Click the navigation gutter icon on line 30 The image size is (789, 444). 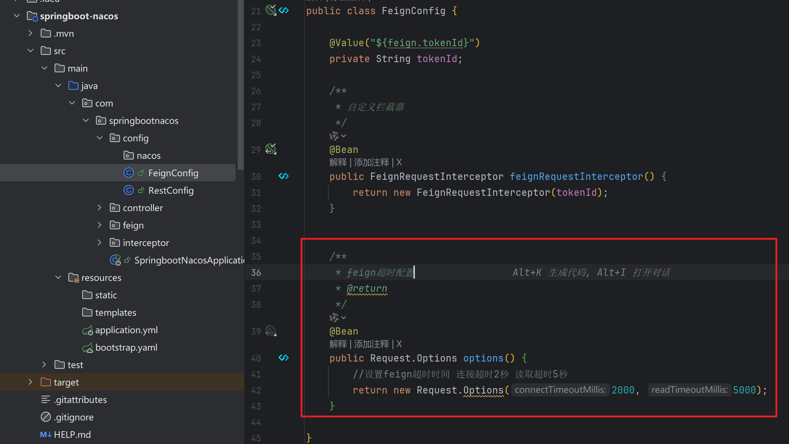(x=284, y=176)
